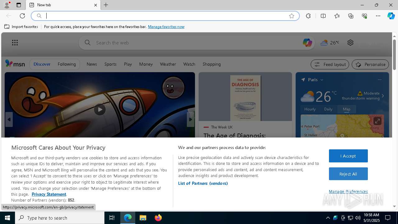Screen dimensions: 398x224
Task: Show hidden system tray icons
Action: pyautogui.click(x=328, y=218)
